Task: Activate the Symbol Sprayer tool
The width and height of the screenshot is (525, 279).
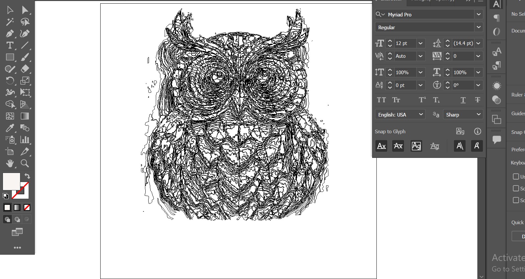Action: [x=10, y=140]
